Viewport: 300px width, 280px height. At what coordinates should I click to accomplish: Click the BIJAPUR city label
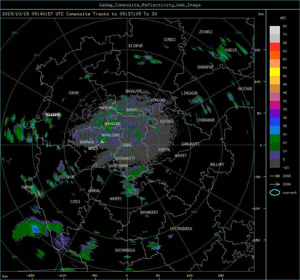coord(135,46)
